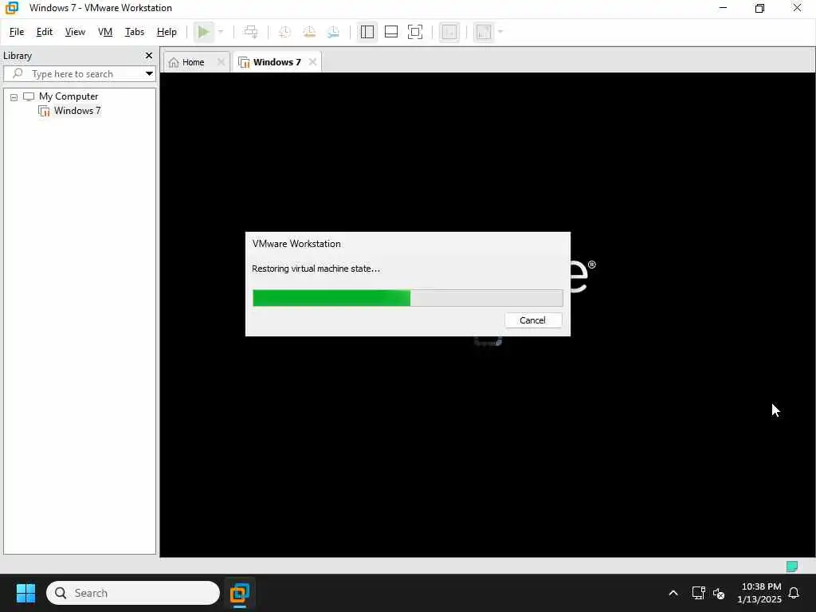This screenshot has height=612, width=816.
Task: Close the Home tab
Action: pos(221,62)
